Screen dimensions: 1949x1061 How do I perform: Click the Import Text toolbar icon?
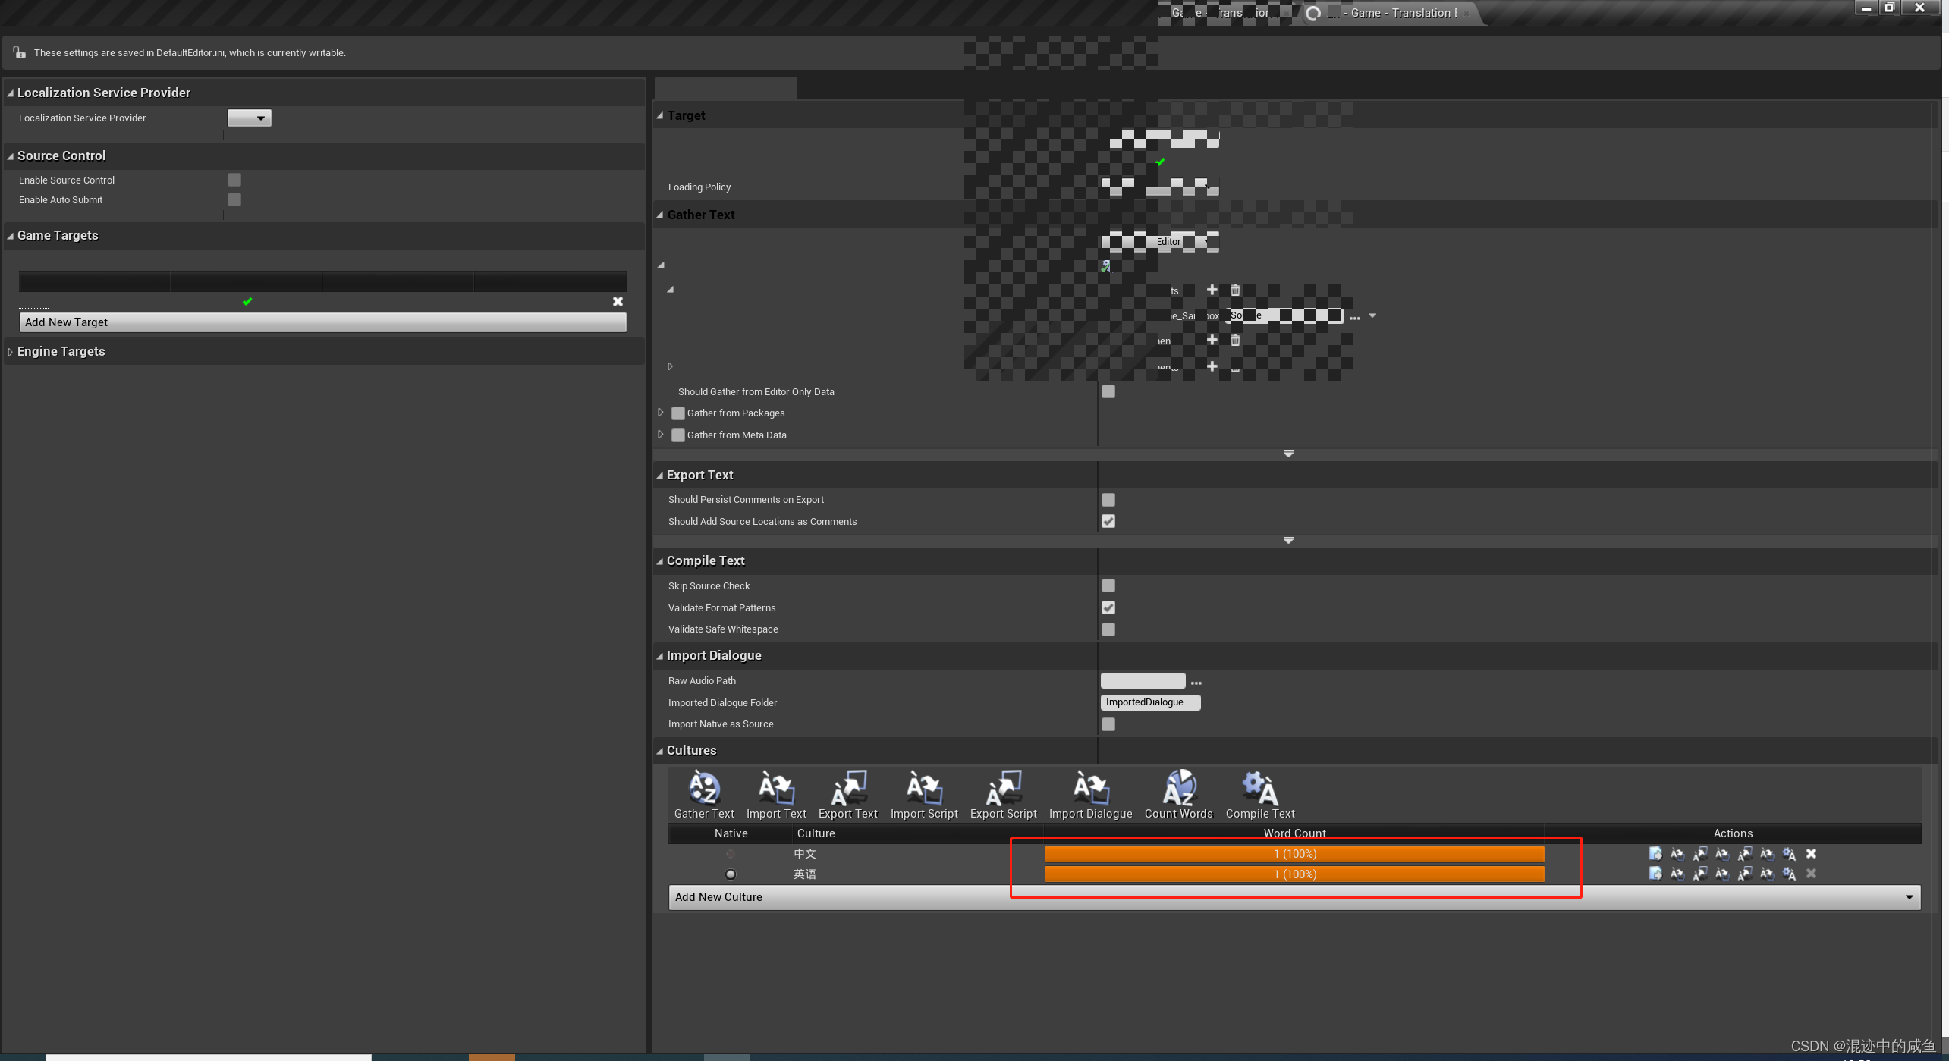coord(775,789)
